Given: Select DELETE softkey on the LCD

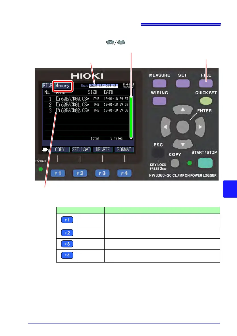Looking at the screenshot, I should [x=103, y=149].
